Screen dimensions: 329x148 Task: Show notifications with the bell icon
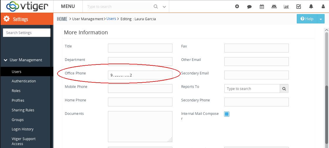311,6
